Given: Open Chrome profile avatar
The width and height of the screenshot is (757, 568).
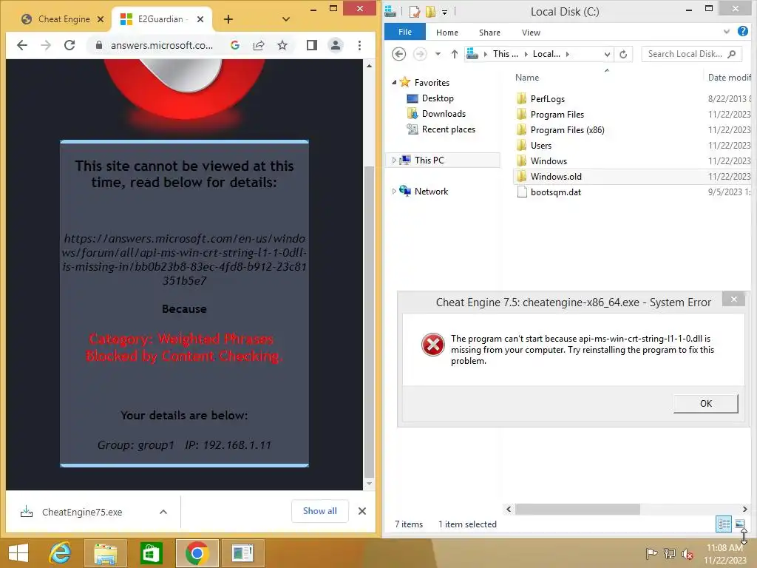Looking at the screenshot, I should (x=335, y=45).
